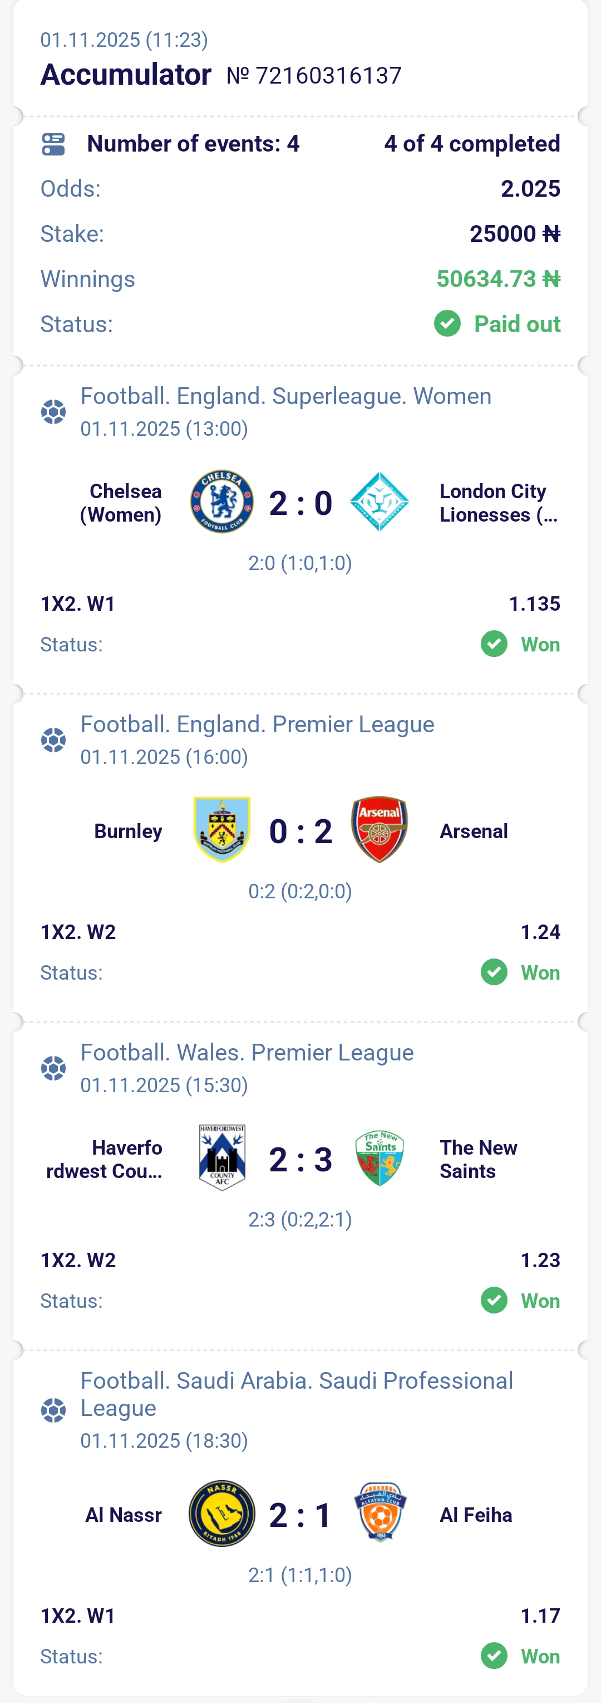Tap the Won checkmark for Al Nassr bet
The width and height of the screenshot is (601, 1703).
click(494, 1656)
